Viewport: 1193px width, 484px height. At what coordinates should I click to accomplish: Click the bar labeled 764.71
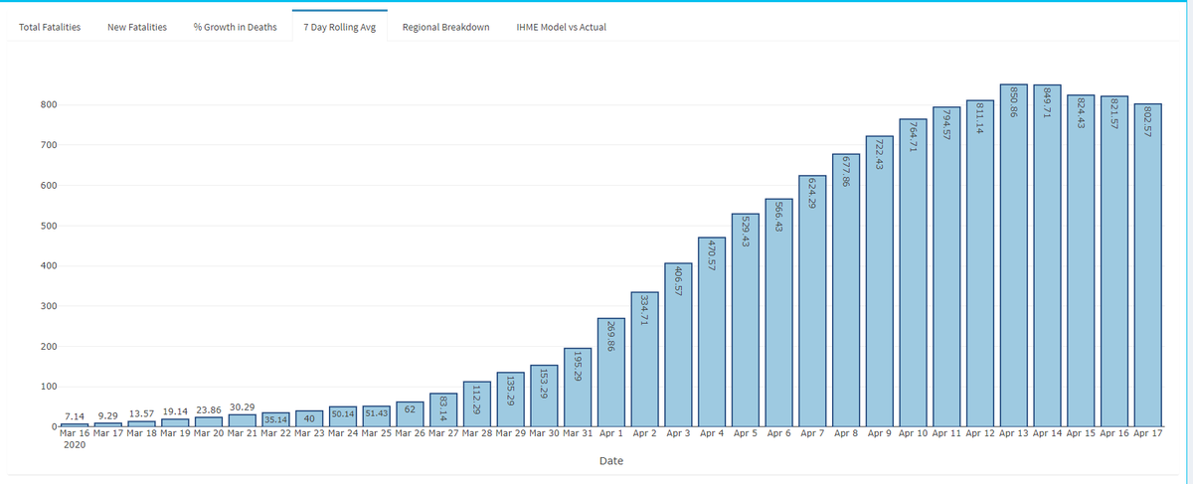(x=913, y=272)
